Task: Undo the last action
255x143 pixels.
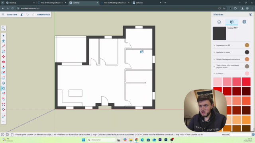Action: click(x=27, y=14)
